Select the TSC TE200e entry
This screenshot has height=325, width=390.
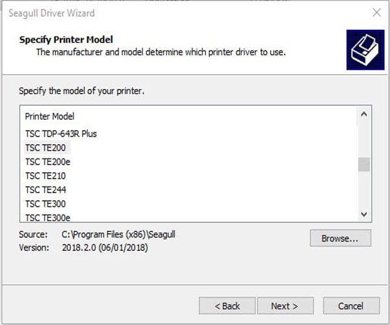point(47,162)
